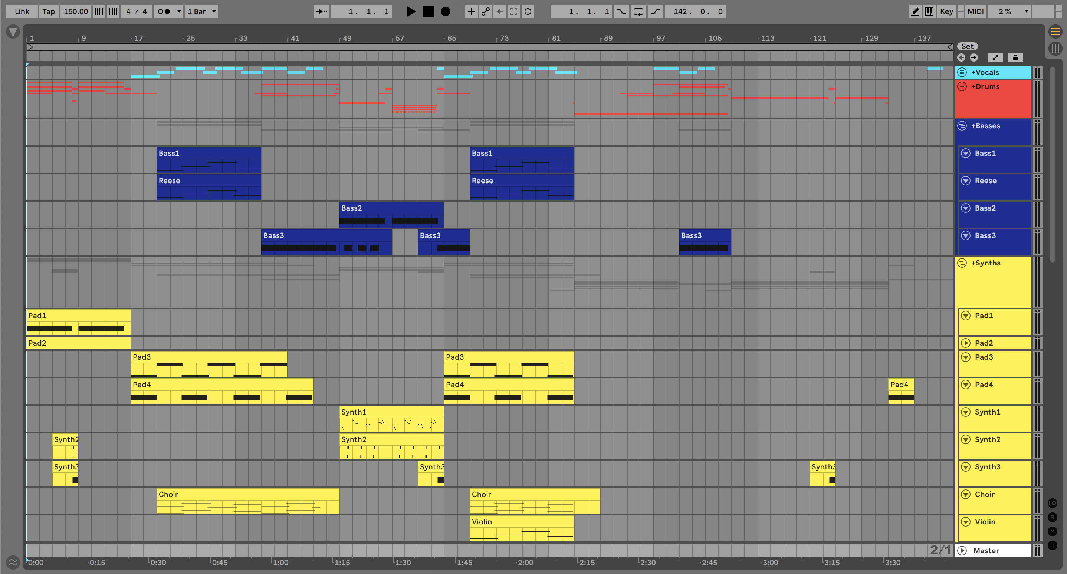
Task: Click the Set locator button
Action: coord(967,46)
